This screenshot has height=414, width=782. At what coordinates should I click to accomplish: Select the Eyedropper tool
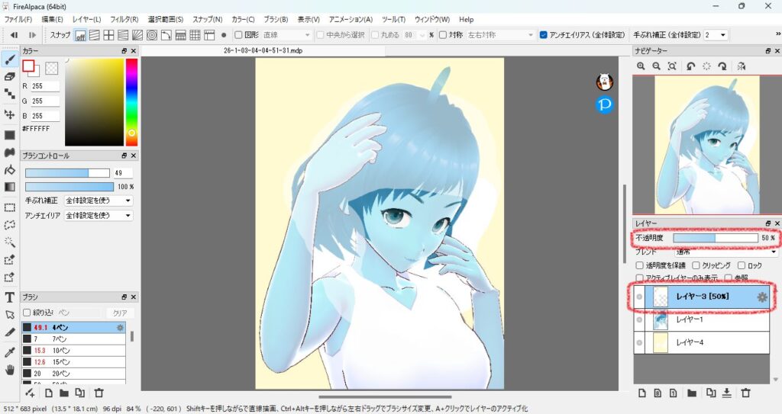coord(9,352)
